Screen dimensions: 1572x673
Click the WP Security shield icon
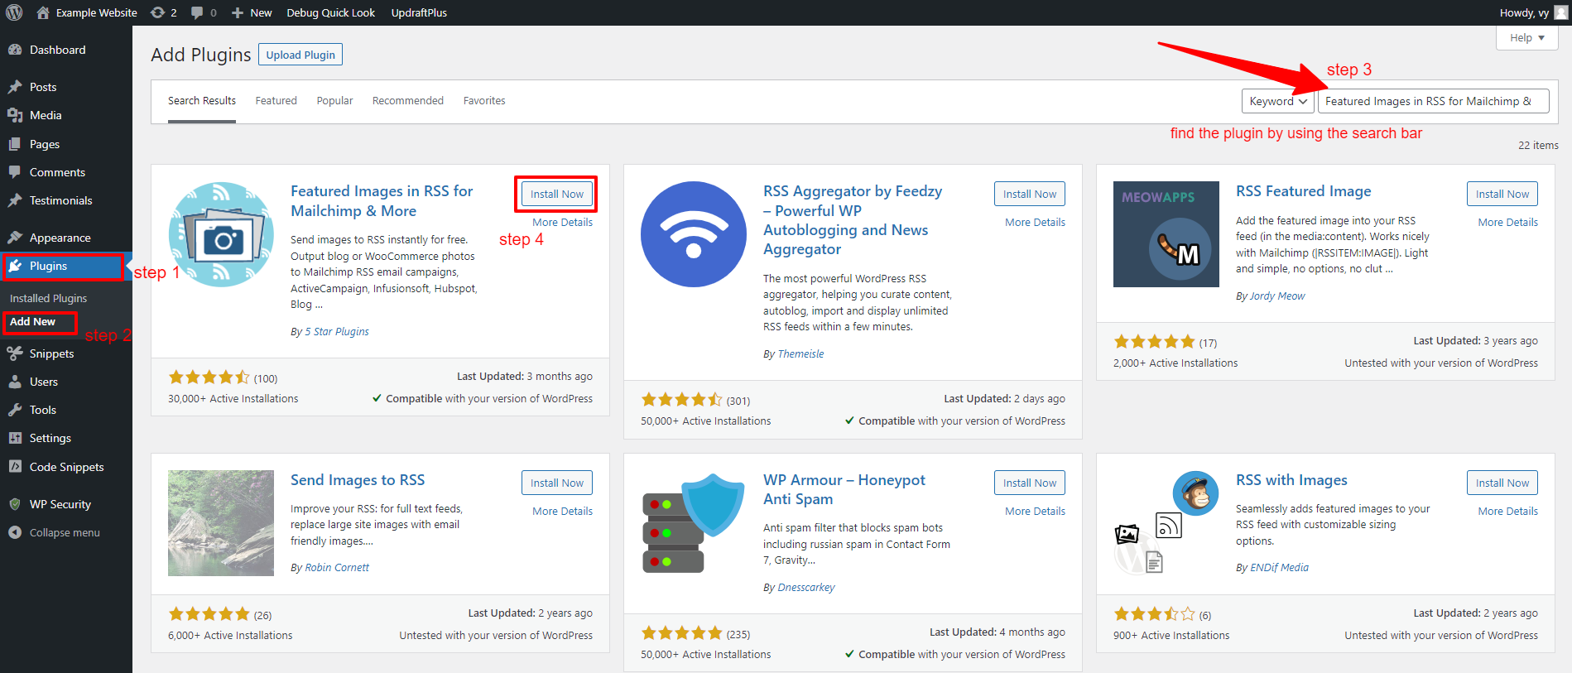tap(15, 504)
